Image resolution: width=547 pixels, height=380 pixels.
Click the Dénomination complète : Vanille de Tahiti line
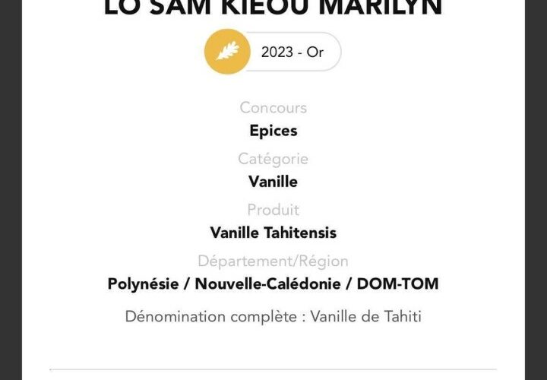click(x=273, y=317)
